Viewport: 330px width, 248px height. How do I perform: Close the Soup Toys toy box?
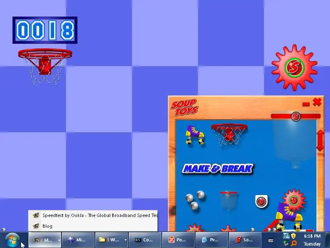point(317,102)
